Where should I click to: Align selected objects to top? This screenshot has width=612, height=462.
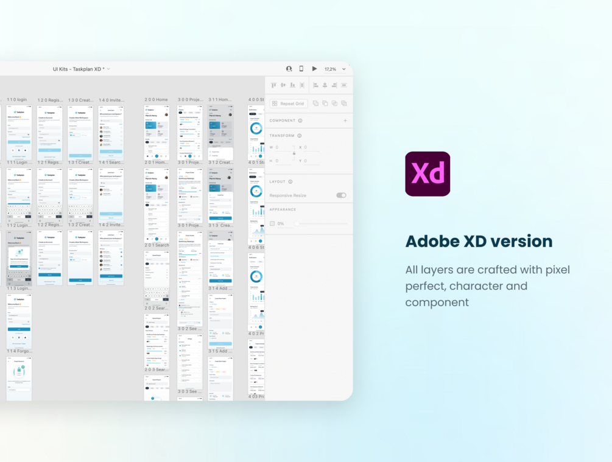(273, 85)
